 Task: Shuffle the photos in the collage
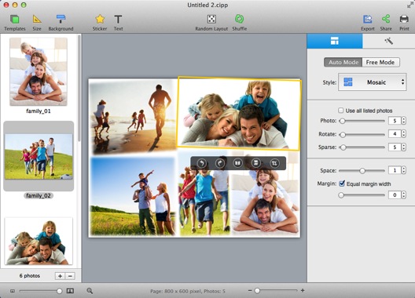240,23
